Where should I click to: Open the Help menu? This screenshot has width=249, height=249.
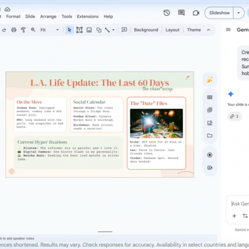coord(108,16)
